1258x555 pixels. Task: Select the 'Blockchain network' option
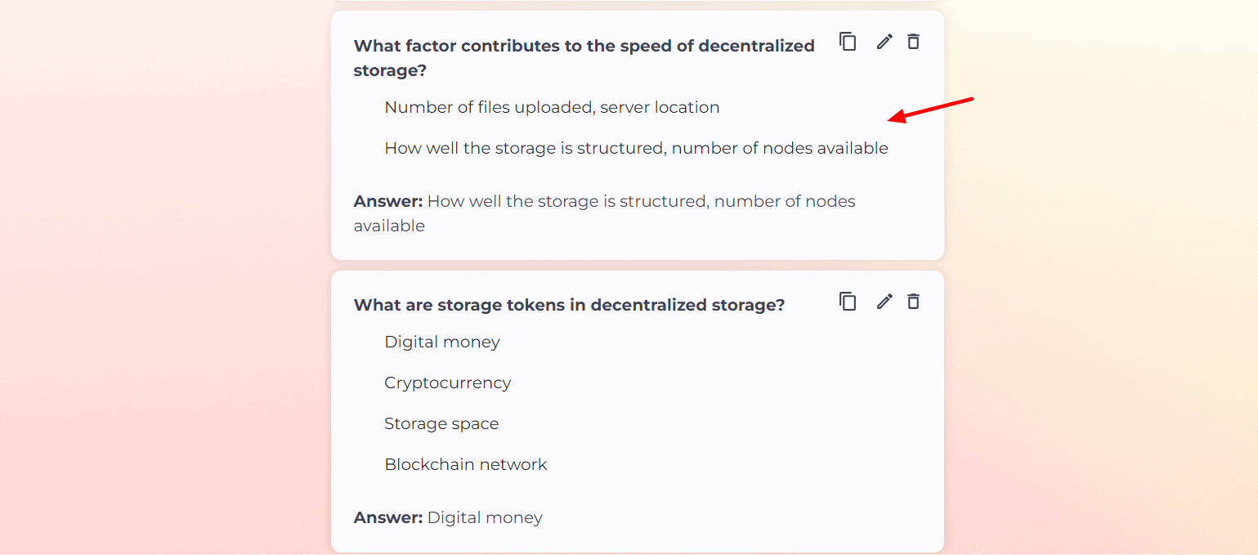tap(465, 464)
